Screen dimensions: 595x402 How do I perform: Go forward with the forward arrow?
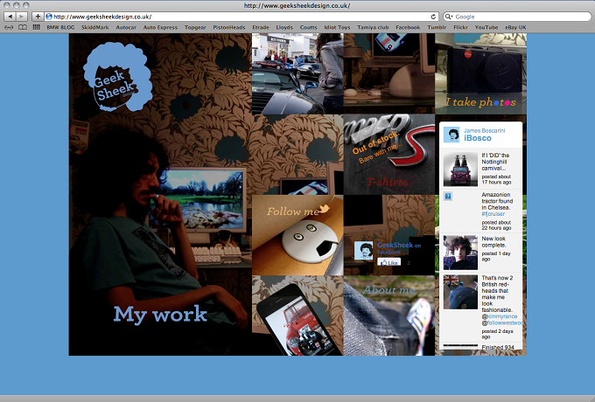(22, 17)
